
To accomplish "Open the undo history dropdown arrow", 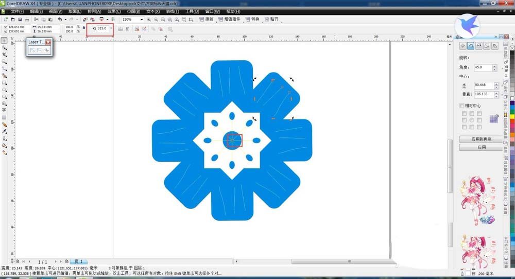I will coord(65,20).
